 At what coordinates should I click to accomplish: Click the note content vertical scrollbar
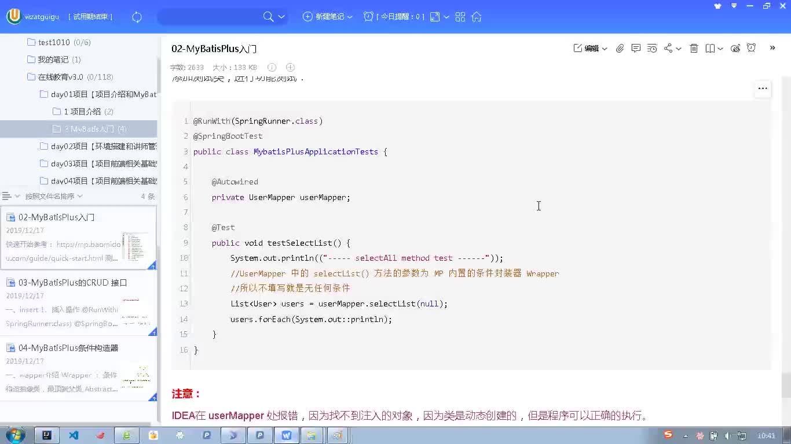coord(786,386)
